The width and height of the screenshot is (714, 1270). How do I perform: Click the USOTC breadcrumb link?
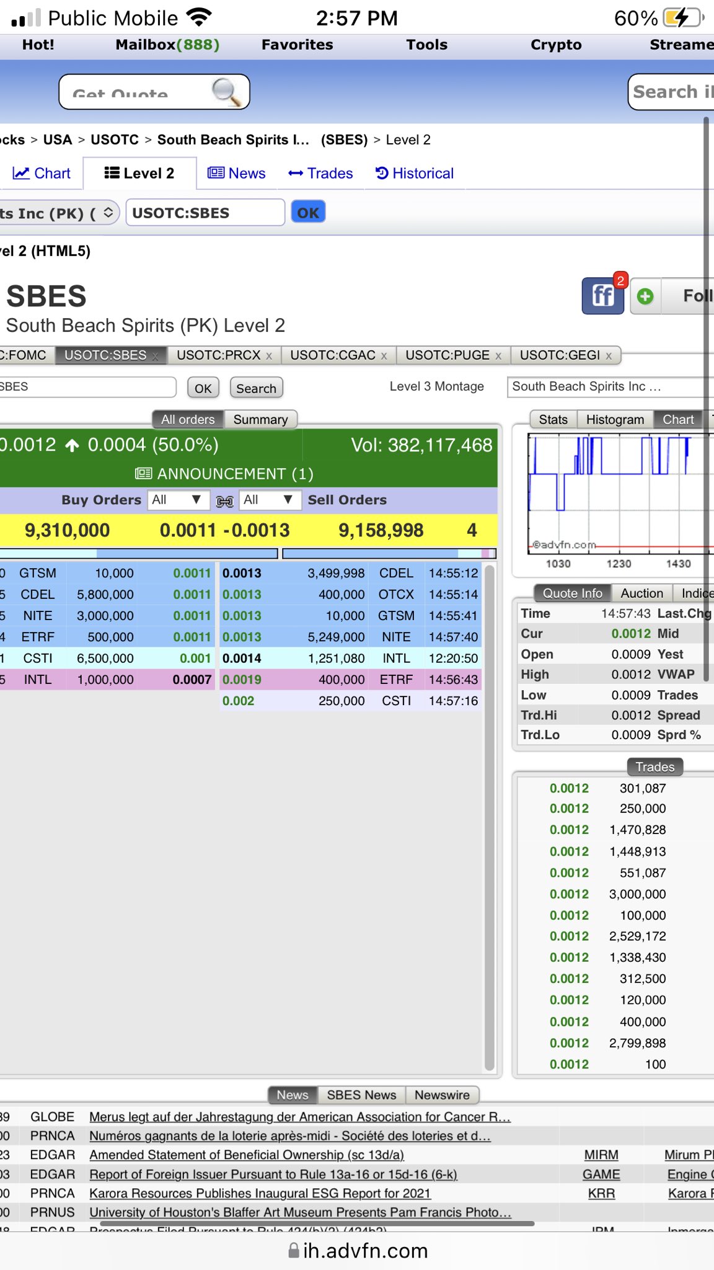pyautogui.click(x=115, y=140)
